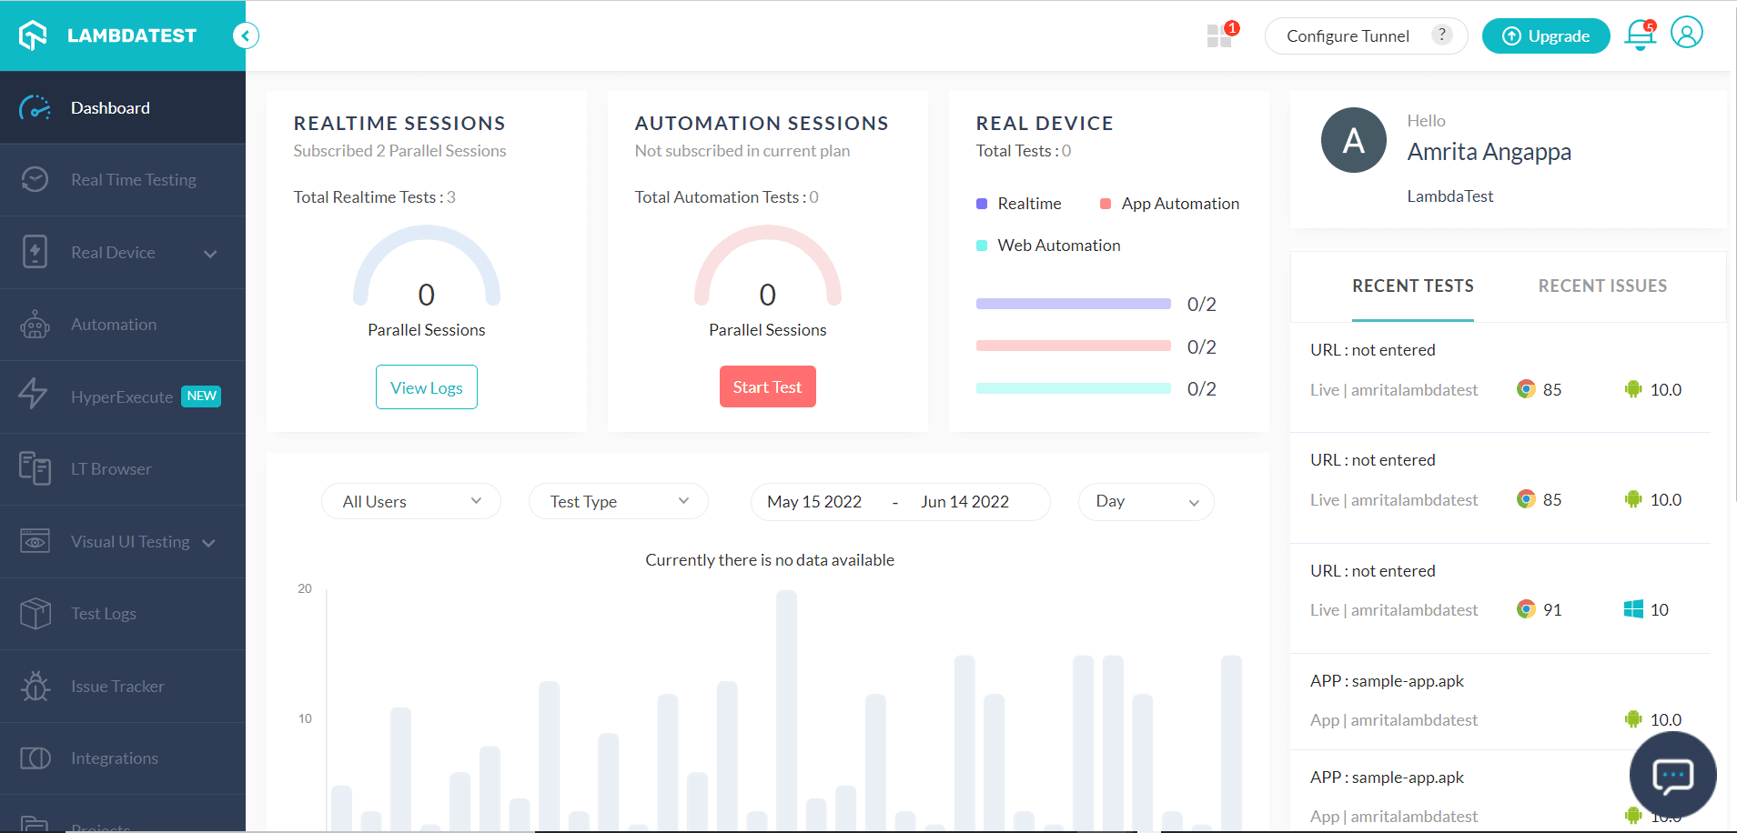
Task: Open the chat support widget
Action: pyautogui.click(x=1671, y=775)
